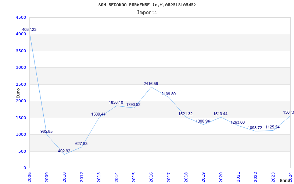
Task: Click the Anno x-axis title
Action: 285,180
